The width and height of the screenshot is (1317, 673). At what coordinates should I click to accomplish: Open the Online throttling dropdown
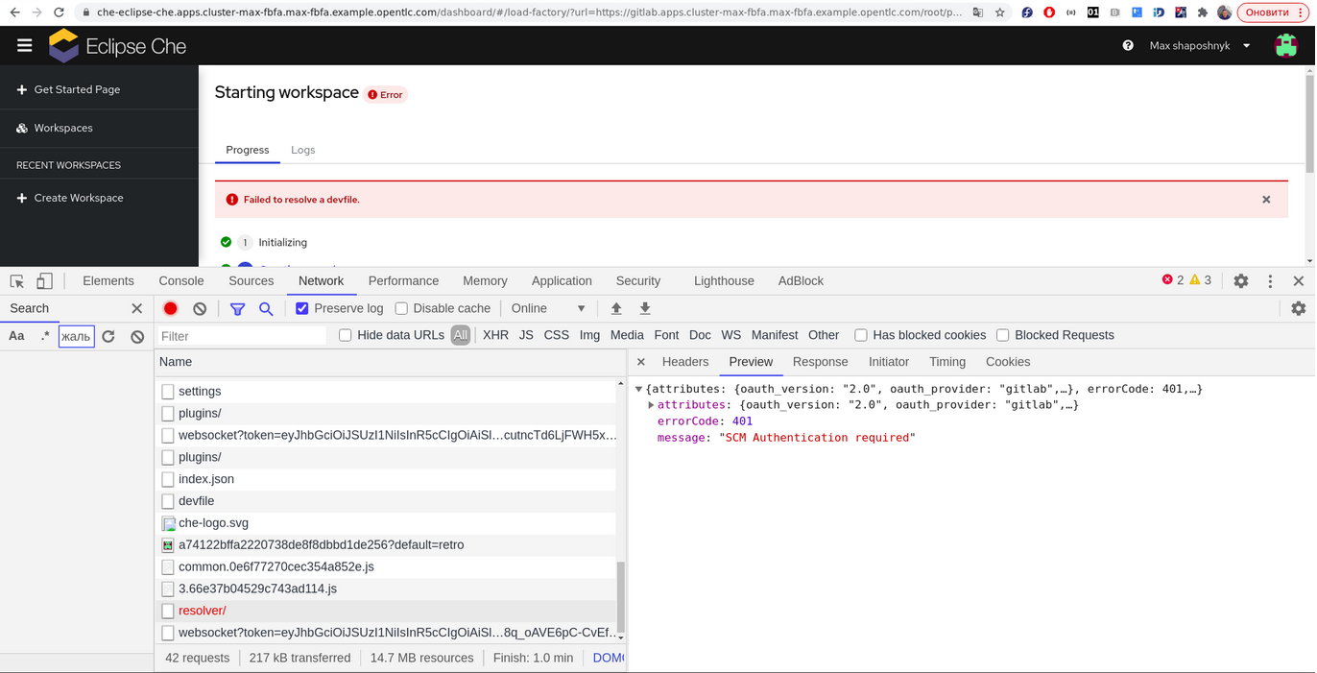coord(548,308)
